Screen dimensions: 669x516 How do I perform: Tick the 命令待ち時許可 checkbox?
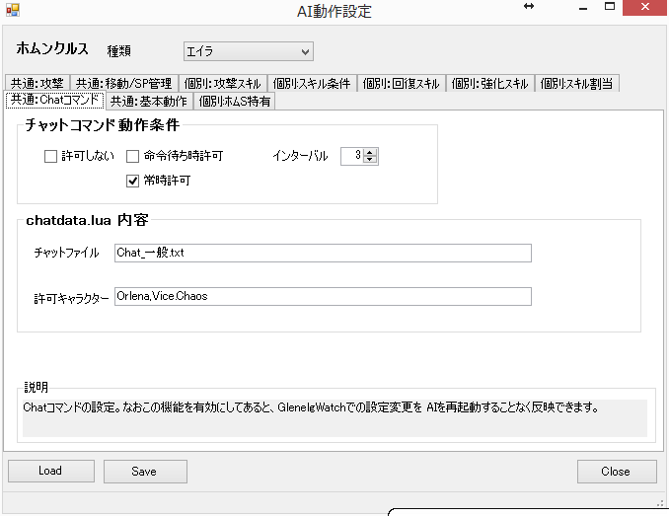tap(132, 157)
